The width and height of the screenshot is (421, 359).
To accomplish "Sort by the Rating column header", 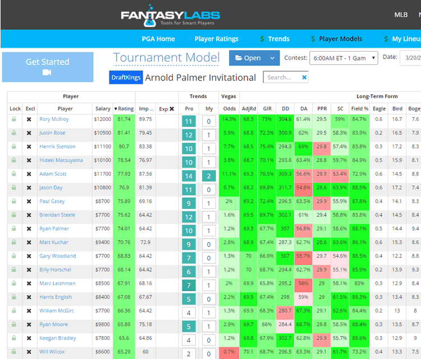I will [124, 109].
